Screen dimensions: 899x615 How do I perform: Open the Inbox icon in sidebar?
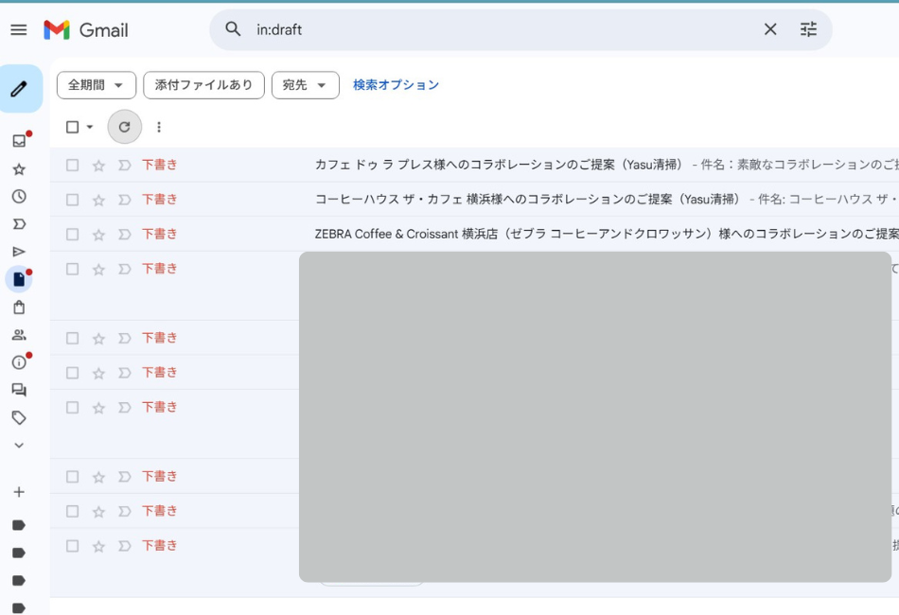point(19,141)
